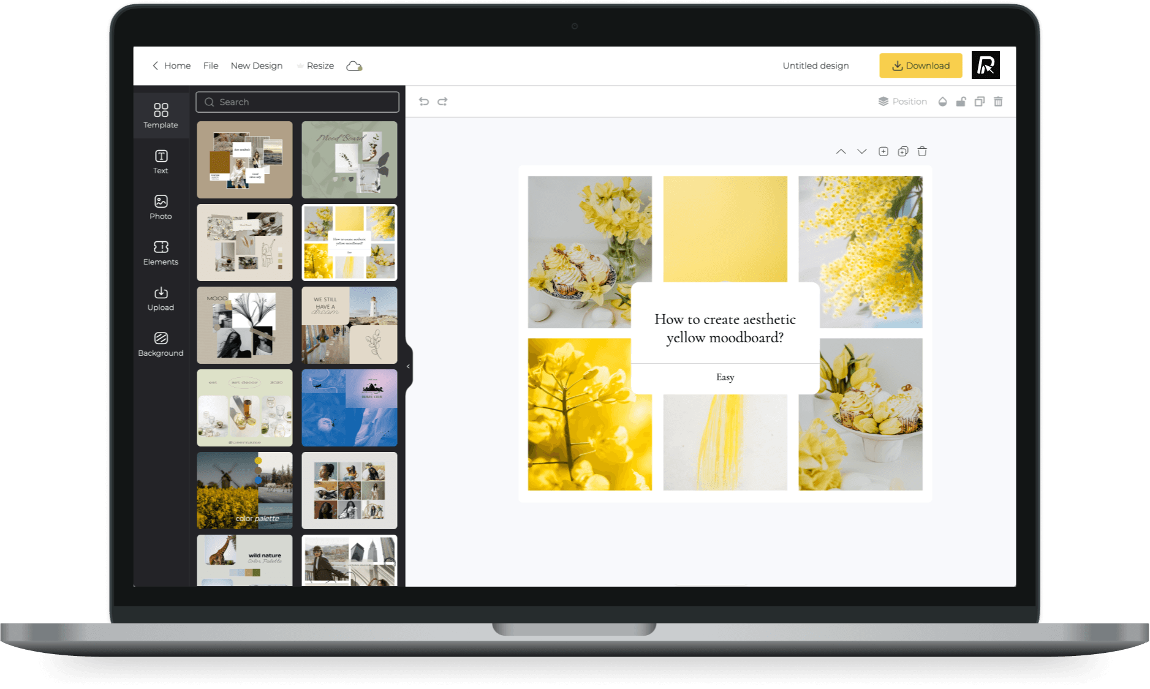
Task: Click the cloud save status icon
Action: point(354,66)
